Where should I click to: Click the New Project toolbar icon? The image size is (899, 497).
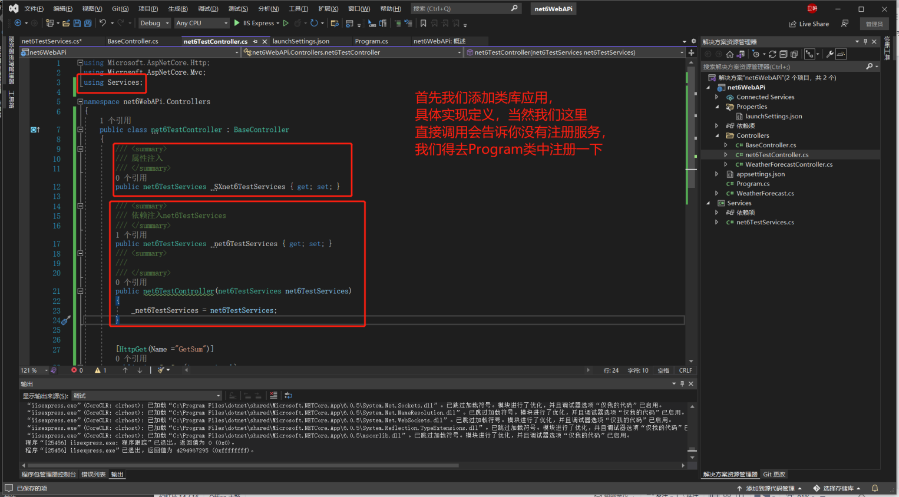click(50, 23)
